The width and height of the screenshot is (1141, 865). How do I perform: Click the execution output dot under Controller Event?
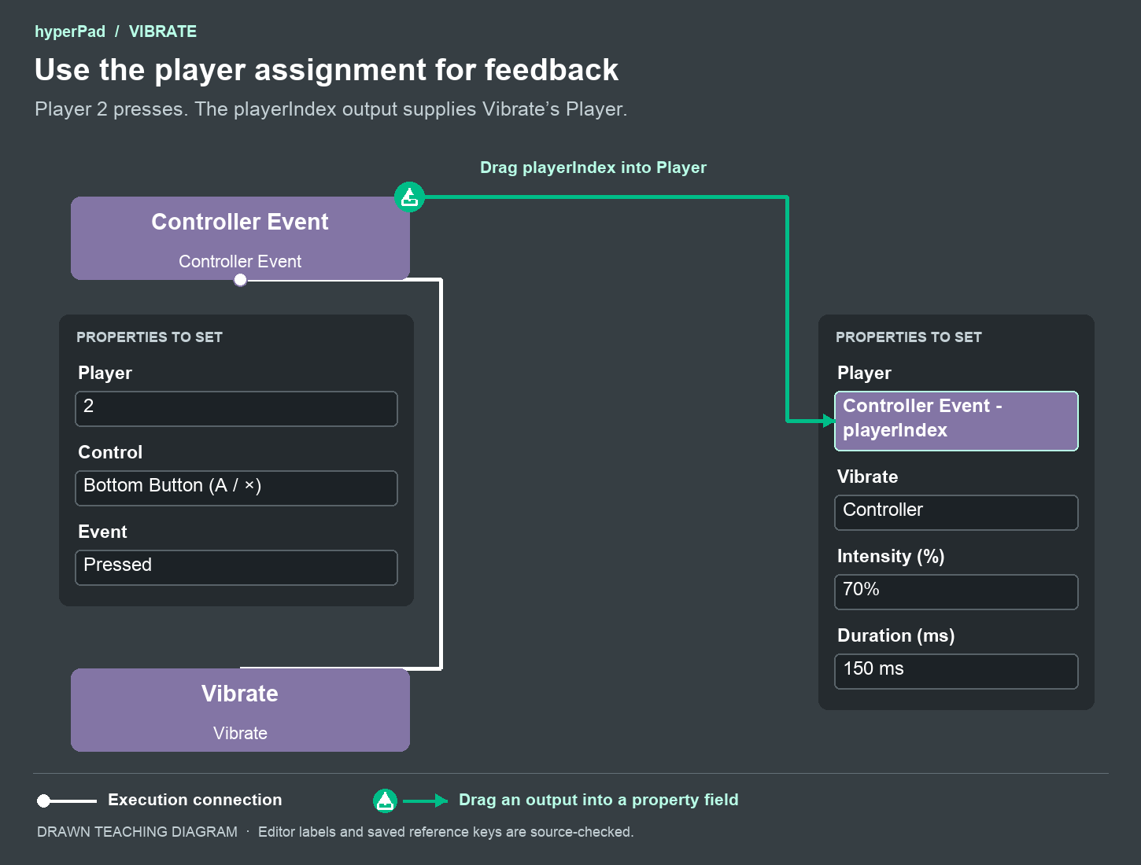pos(240,280)
